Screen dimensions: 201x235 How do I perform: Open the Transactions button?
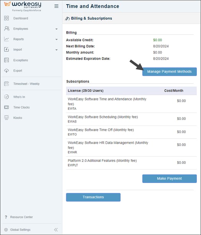(93, 197)
